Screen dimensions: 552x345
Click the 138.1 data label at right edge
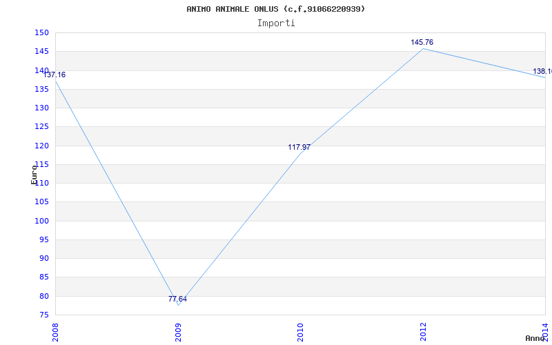pyautogui.click(x=542, y=72)
